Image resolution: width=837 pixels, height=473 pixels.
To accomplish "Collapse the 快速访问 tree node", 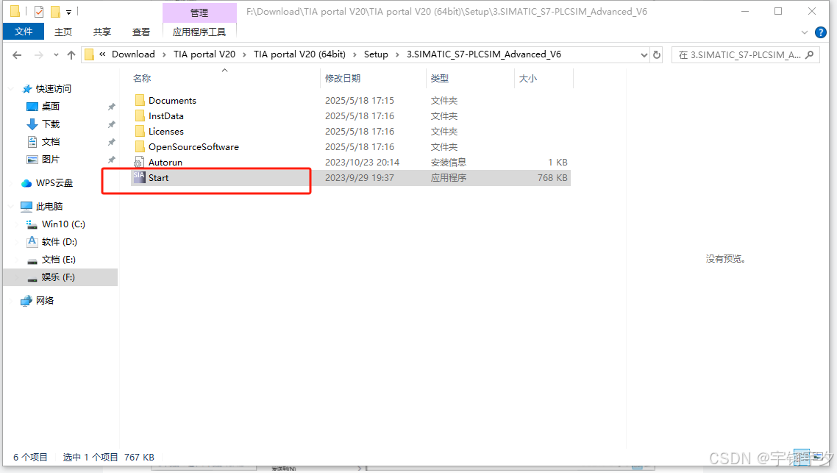I will (12, 88).
